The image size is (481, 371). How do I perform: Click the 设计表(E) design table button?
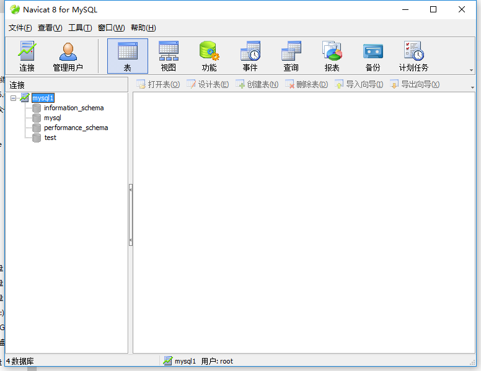(x=208, y=84)
